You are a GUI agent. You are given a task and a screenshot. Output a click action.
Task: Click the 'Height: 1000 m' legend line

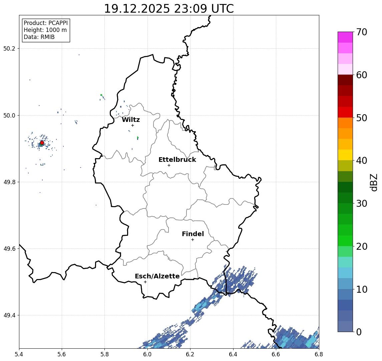tap(45, 30)
